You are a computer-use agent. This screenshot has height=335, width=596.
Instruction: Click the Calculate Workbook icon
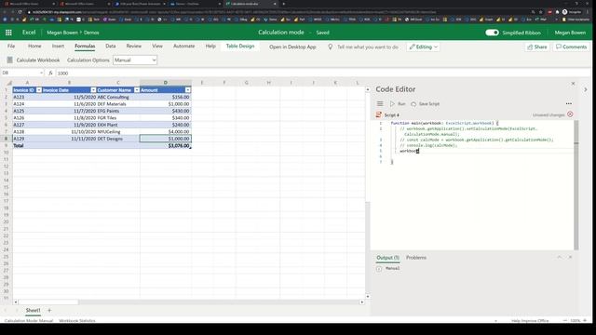(10, 60)
